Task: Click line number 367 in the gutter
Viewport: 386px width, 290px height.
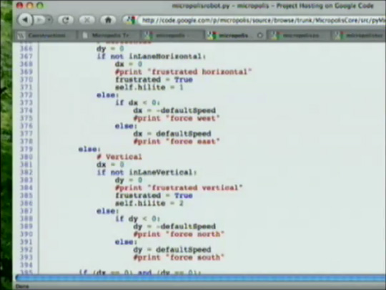Action: click(x=26, y=57)
